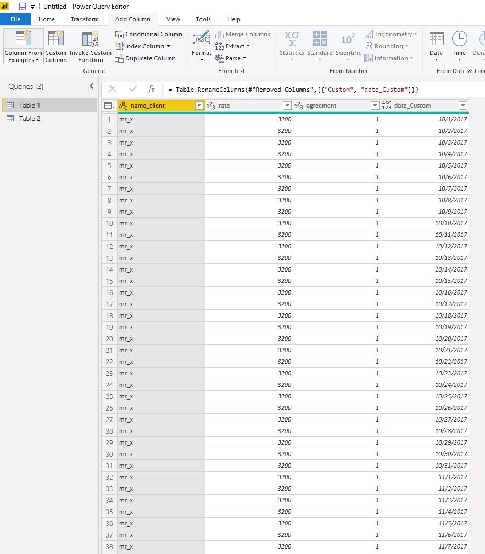This screenshot has height=554, width=485.
Task: Open the File tab
Action: pyautogui.click(x=15, y=19)
